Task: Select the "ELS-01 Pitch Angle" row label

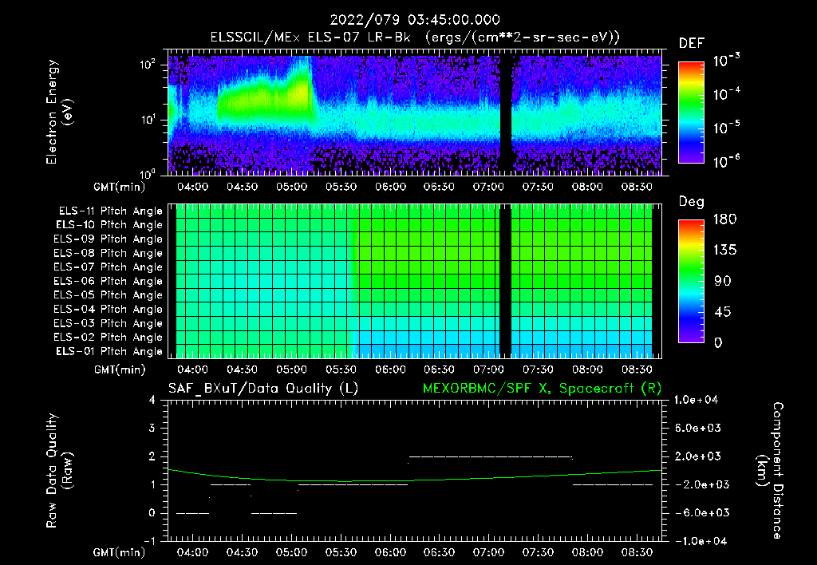Action: pyautogui.click(x=109, y=351)
